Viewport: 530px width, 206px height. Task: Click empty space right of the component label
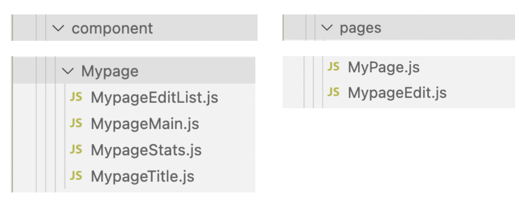[x=205, y=28]
